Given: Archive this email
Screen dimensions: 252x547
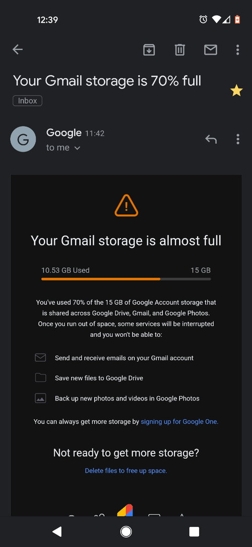Looking at the screenshot, I should pos(149,50).
